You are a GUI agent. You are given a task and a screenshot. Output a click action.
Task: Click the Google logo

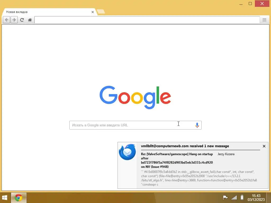pyautogui.click(x=135, y=97)
